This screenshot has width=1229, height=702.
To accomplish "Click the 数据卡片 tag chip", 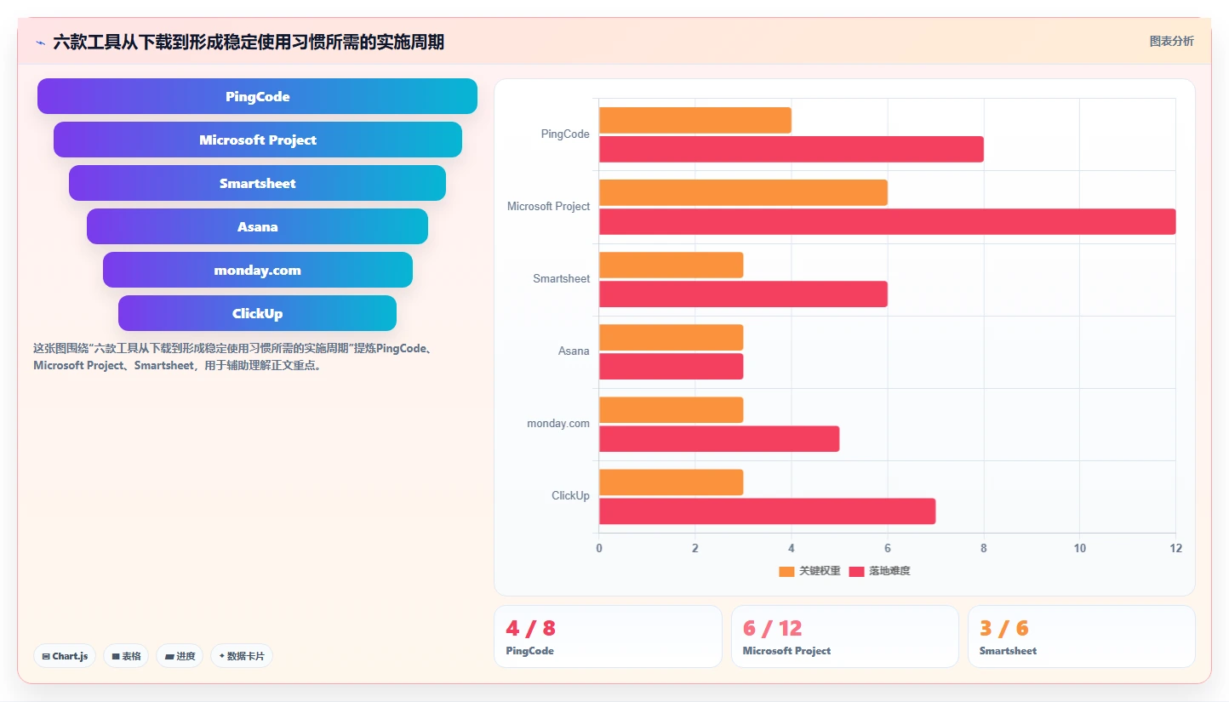I will [x=242, y=656].
